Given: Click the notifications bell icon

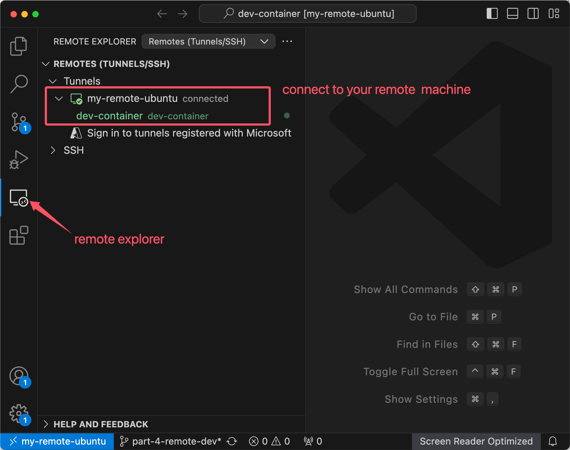Looking at the screenshot, I should click(553, 441).
